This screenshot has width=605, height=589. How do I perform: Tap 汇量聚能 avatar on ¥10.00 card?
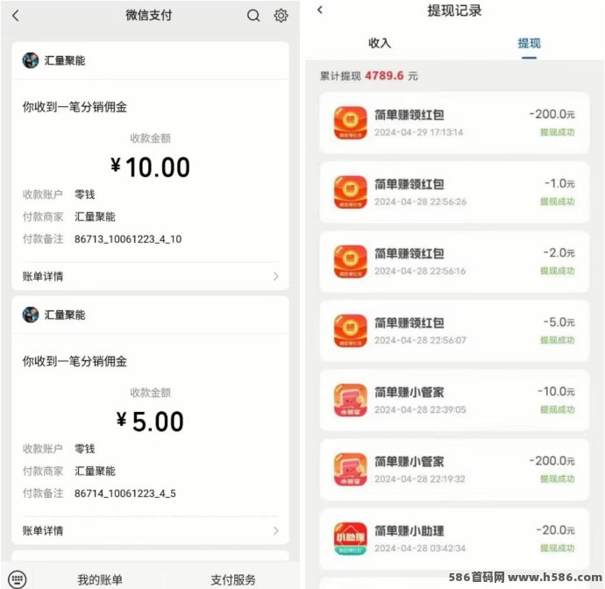click(x=31, y=60)
